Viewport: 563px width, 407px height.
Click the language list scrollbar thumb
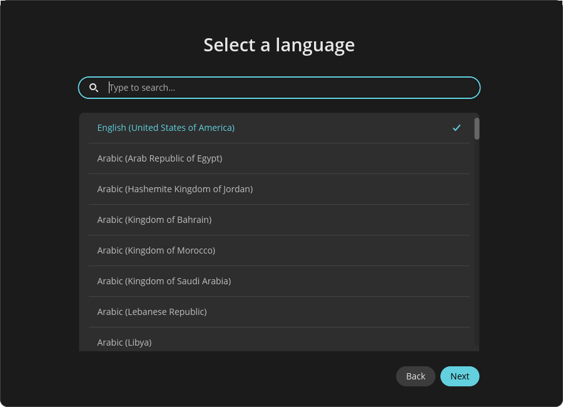477,128
